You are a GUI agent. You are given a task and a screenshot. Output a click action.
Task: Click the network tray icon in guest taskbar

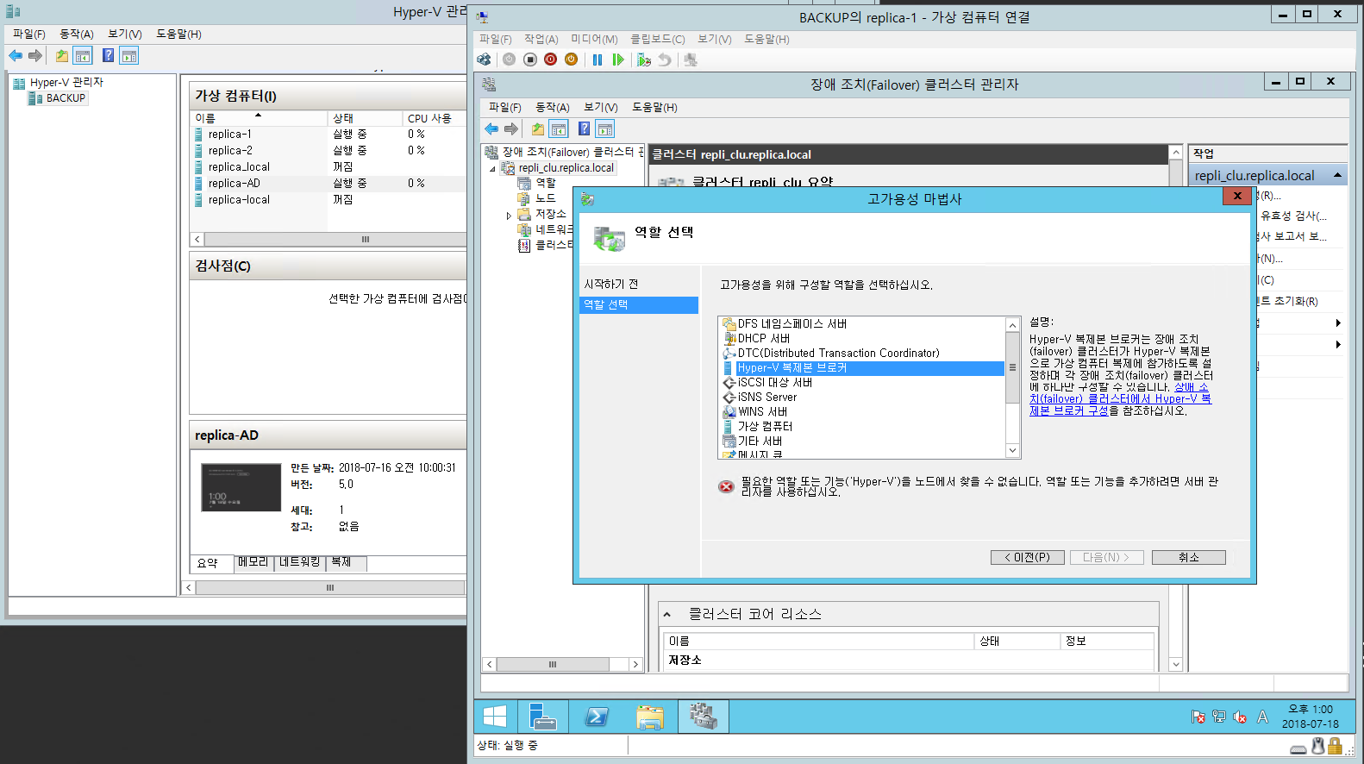tap(1218, 717)
